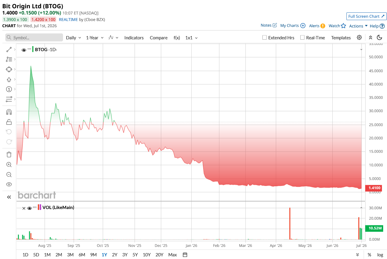Open the Help menu

click(377, 26)
